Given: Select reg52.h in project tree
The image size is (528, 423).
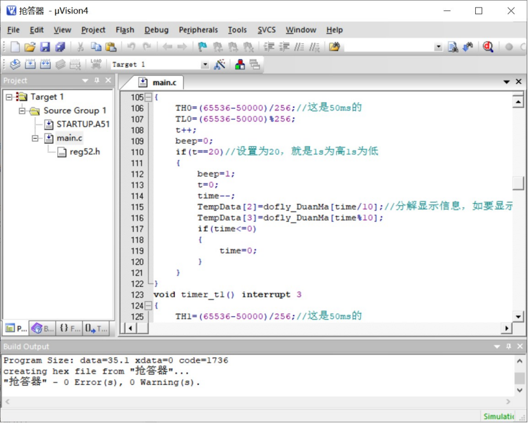Looking at the screenshot, I should (x=79, y=152).
